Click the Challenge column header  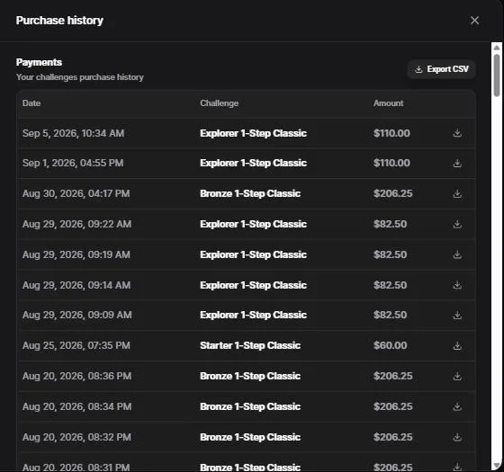(220, 103)
